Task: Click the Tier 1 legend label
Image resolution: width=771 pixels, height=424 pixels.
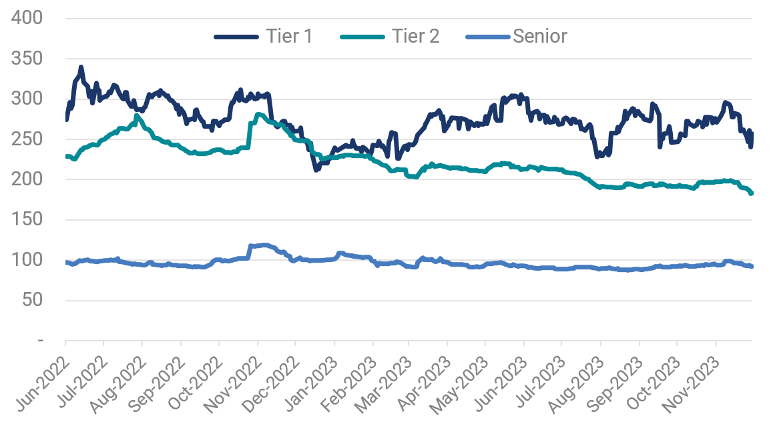Action: point(289,36)
